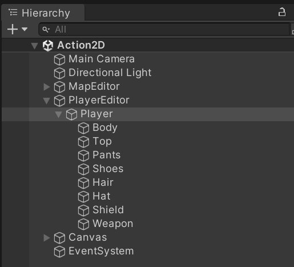The width and height of the screenshot is (294, 267).
Task: Select the Hair object
Action: pyautogui.click(x=103, y=182)
